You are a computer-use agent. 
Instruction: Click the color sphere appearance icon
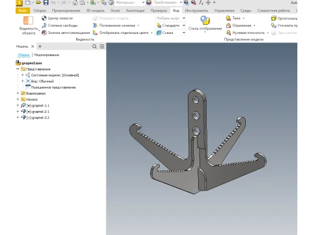(149, 3)
